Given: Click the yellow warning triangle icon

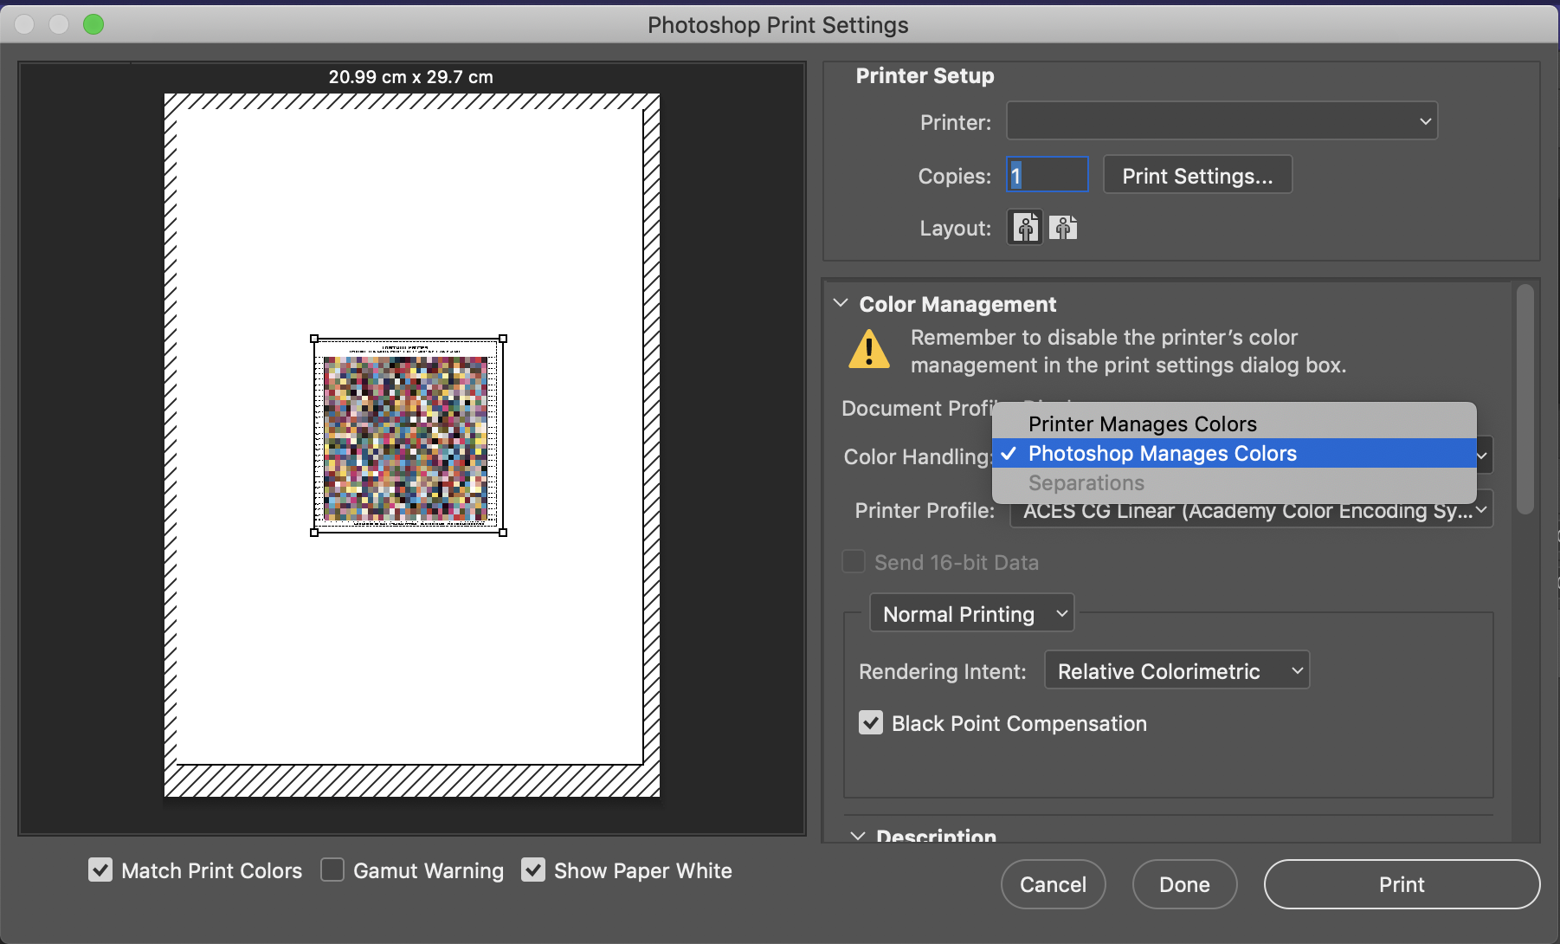Looking at the screenshot, I should click(x=869, y=349).
